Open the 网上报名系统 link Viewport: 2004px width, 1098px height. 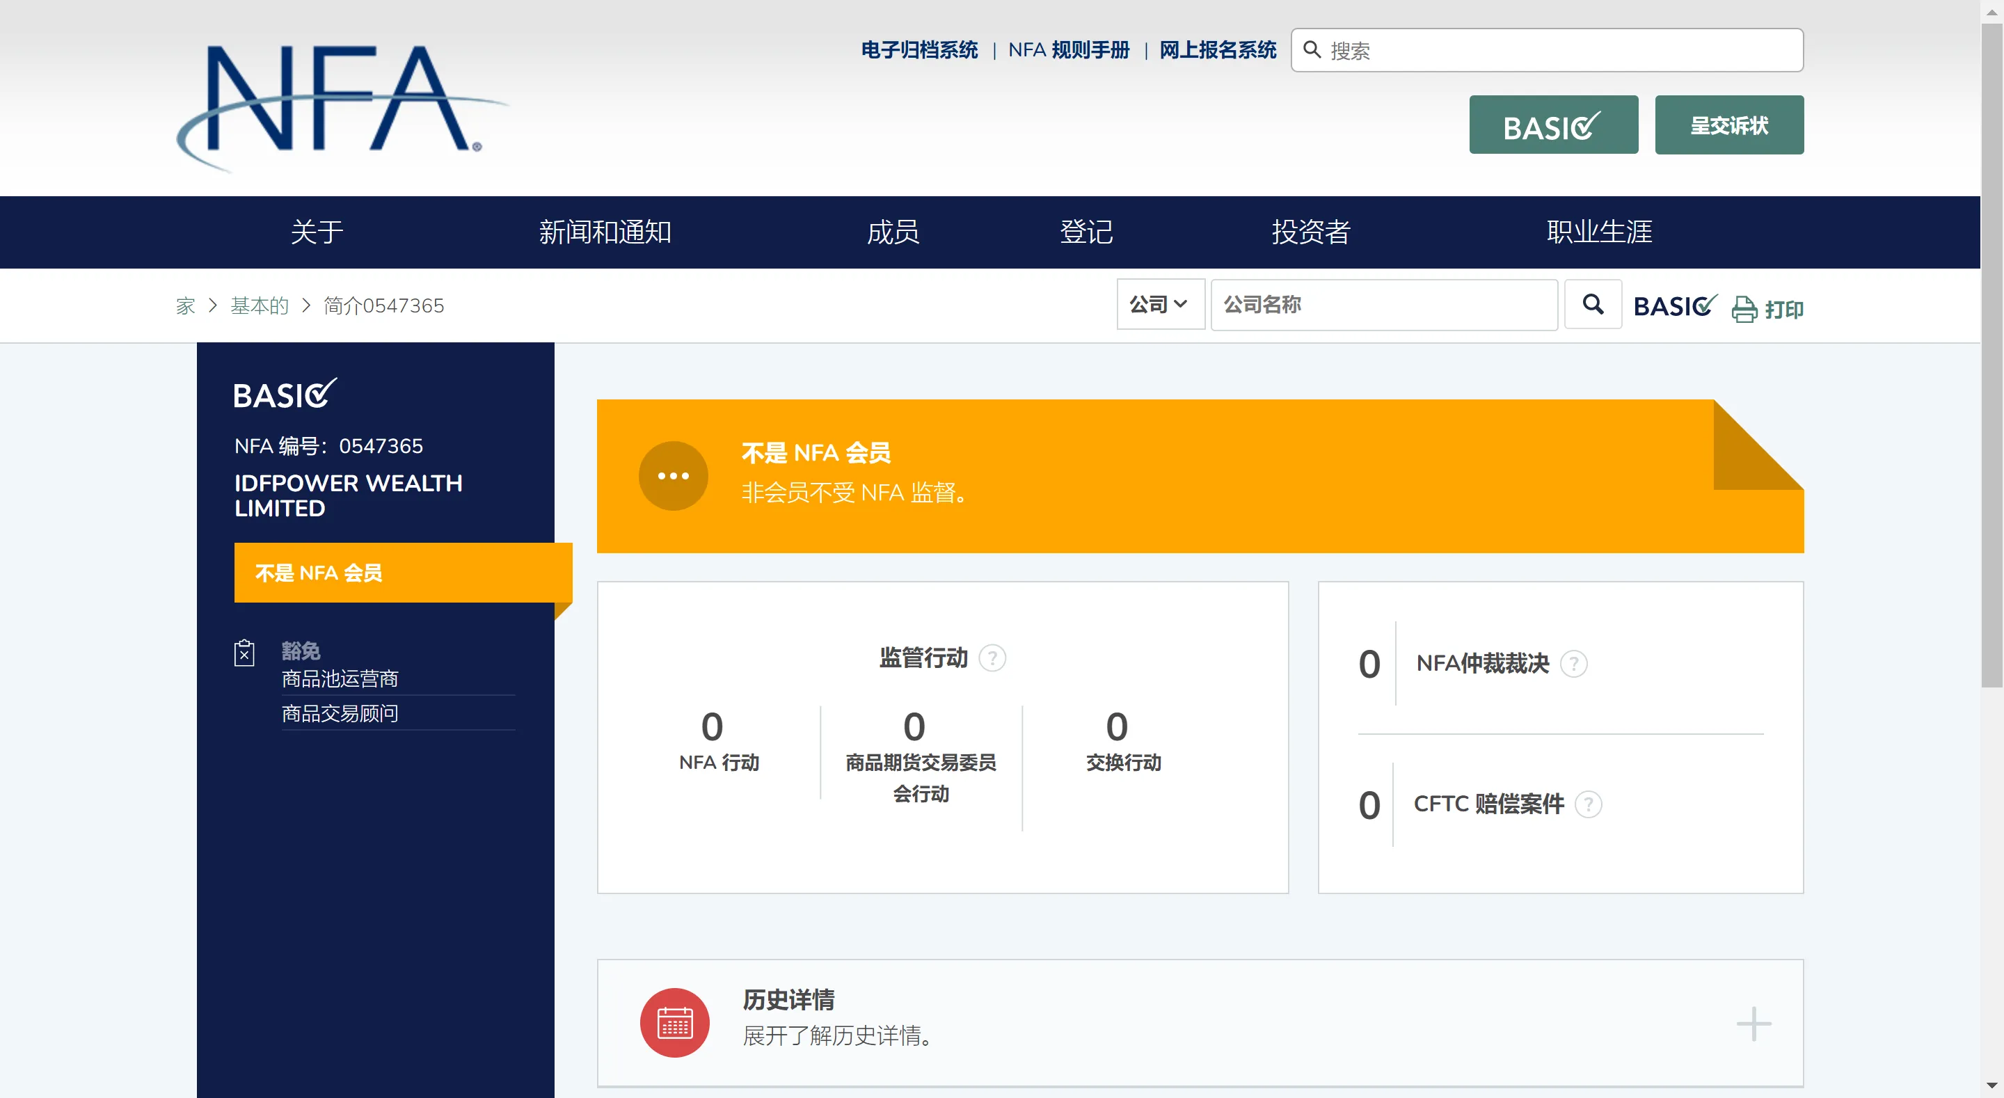pyautogui.click(x=1218, y=50)
